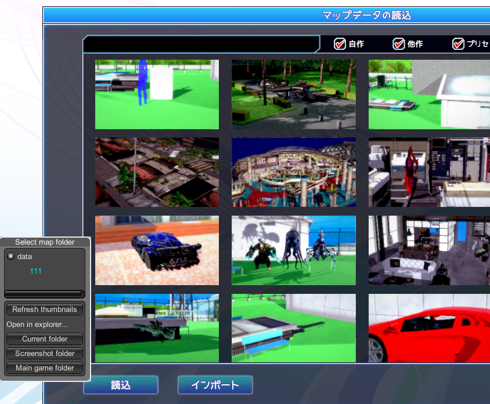Select the red sports car map thumbnail

(x=429, y=328)
